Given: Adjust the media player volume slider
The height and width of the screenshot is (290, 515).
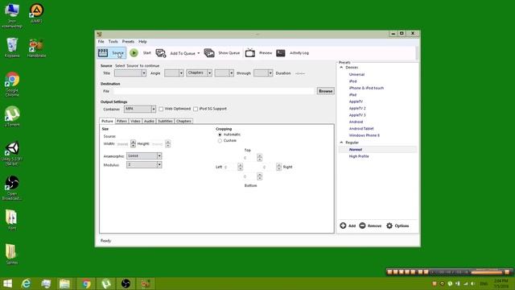Looking at the screenshot, I should tap(487, 272).
